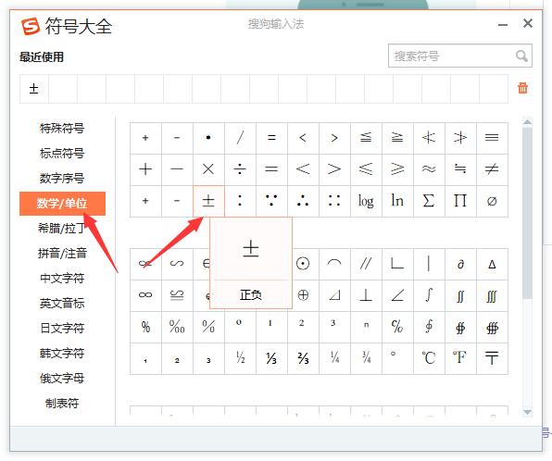This screenshot has height=461, width=552.
Task: Select the 数学/单位 category
Action: pos(62,204)
